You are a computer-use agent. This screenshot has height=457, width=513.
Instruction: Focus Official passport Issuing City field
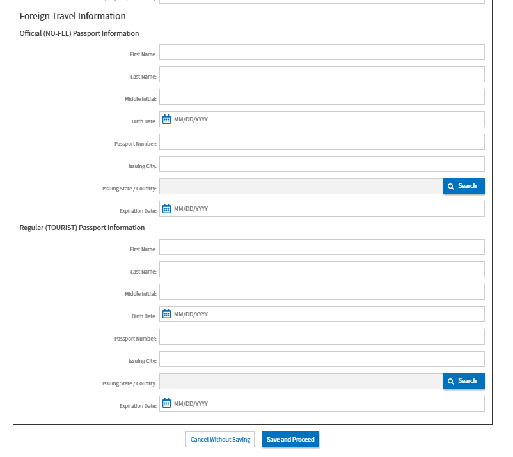[322, 164]
